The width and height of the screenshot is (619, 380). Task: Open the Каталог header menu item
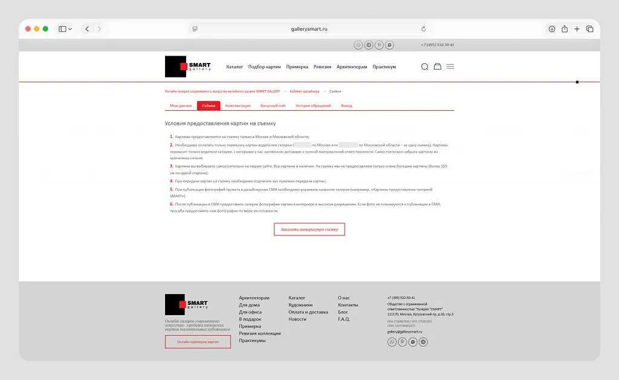tap(235, 67)
